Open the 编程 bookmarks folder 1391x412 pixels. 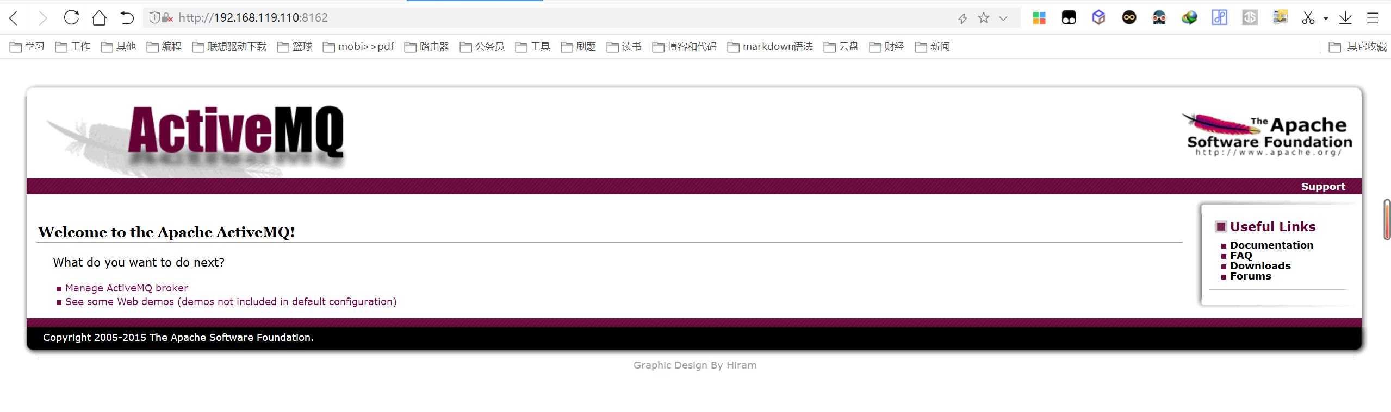(x=164, y=47)
